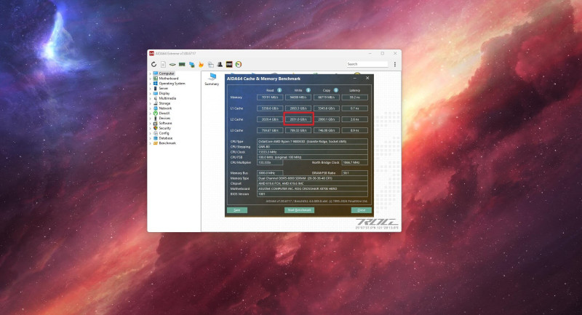The height and width of the screenshot is (315, 582).
Task: Click the Motherboard icon in tree
Action: pos(156,79)
